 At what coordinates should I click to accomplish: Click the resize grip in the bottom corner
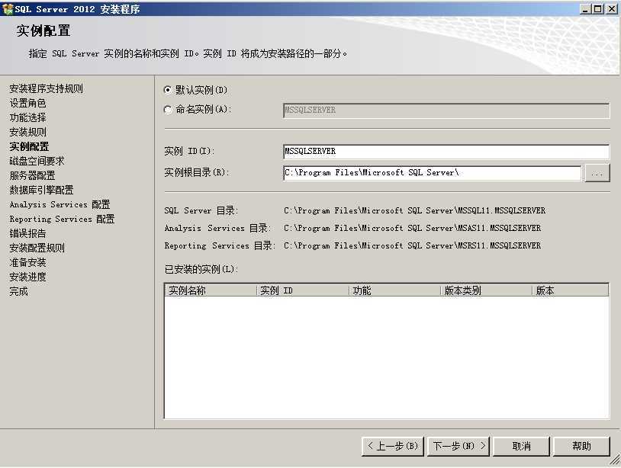pos(615,460)
